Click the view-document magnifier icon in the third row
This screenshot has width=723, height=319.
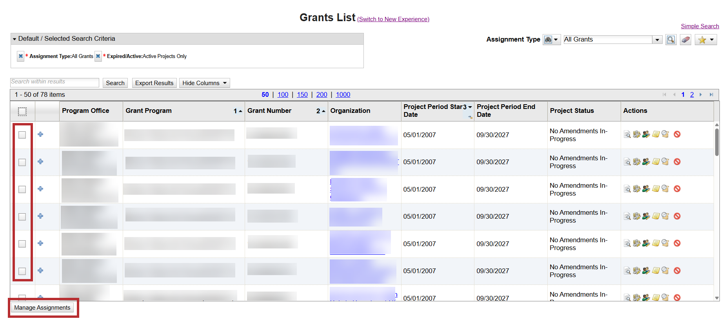click(x=627, y=189)
